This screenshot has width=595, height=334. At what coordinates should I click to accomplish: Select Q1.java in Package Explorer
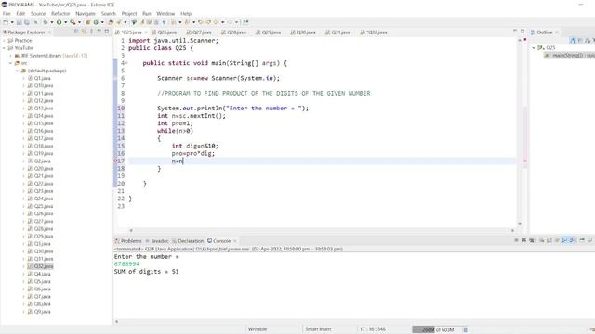[39, 78]
